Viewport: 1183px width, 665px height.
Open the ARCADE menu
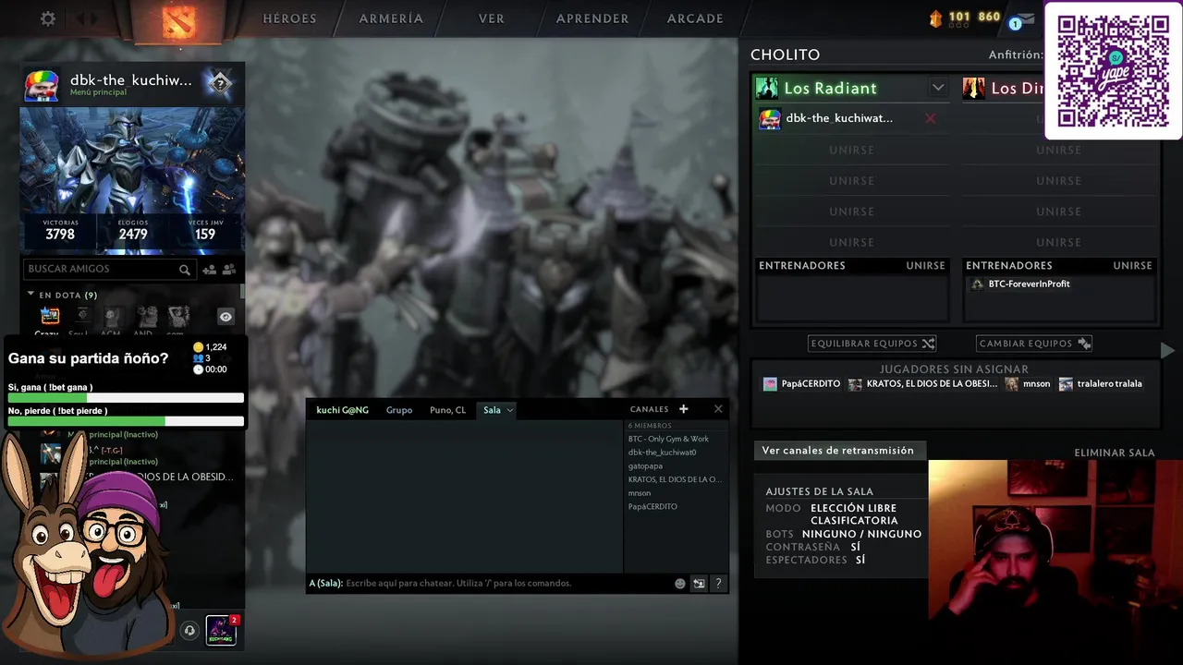pyautogui.click(x=695, y=18)
